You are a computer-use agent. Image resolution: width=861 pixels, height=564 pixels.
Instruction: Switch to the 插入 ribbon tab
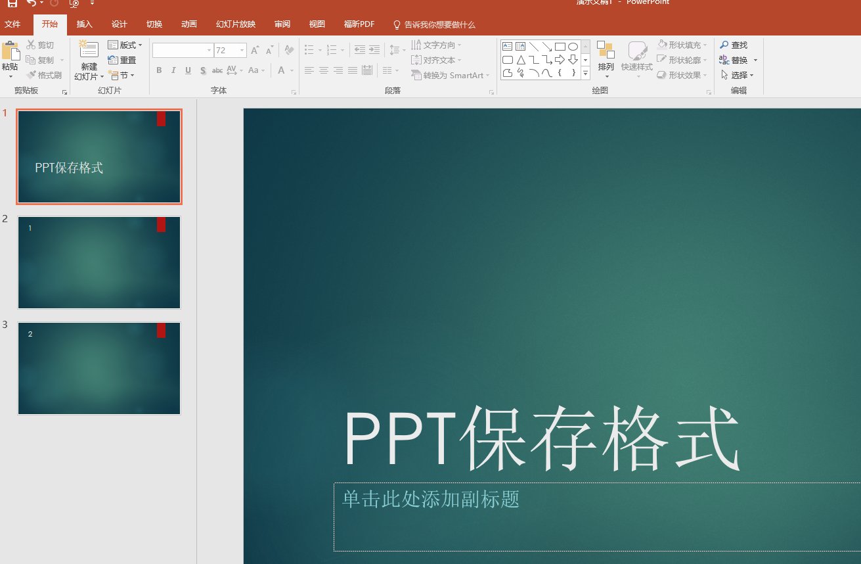tap(84, 24)
